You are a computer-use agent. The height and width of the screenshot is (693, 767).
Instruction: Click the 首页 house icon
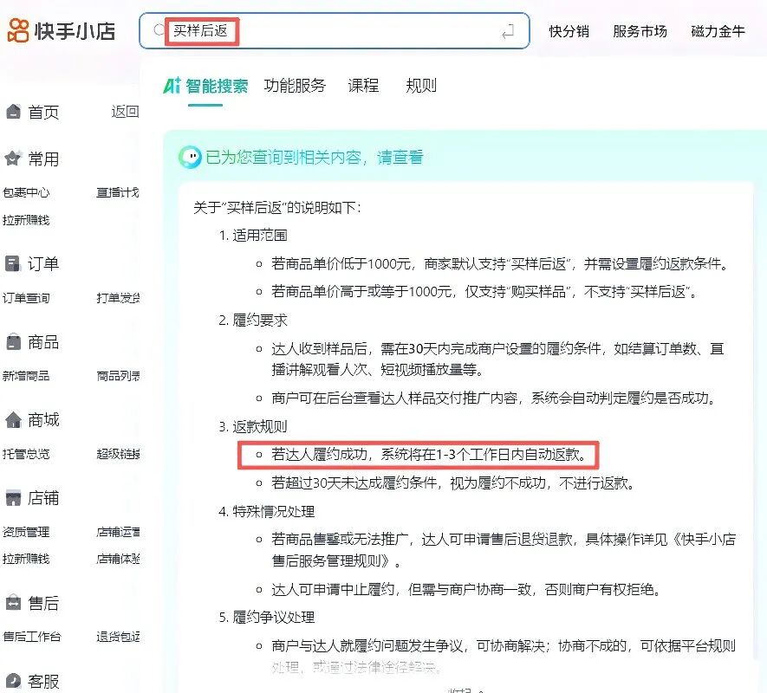pyautogui.click(x=13, y=112)
